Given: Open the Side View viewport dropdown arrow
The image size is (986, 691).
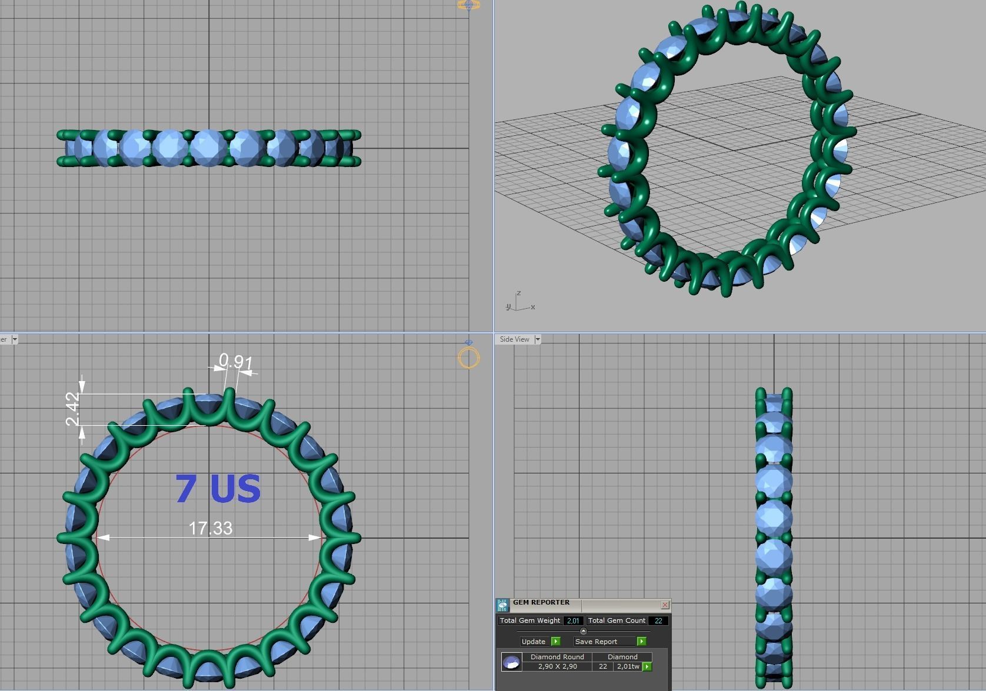Looking at the screenshot, I should click(x=537, y=339).
